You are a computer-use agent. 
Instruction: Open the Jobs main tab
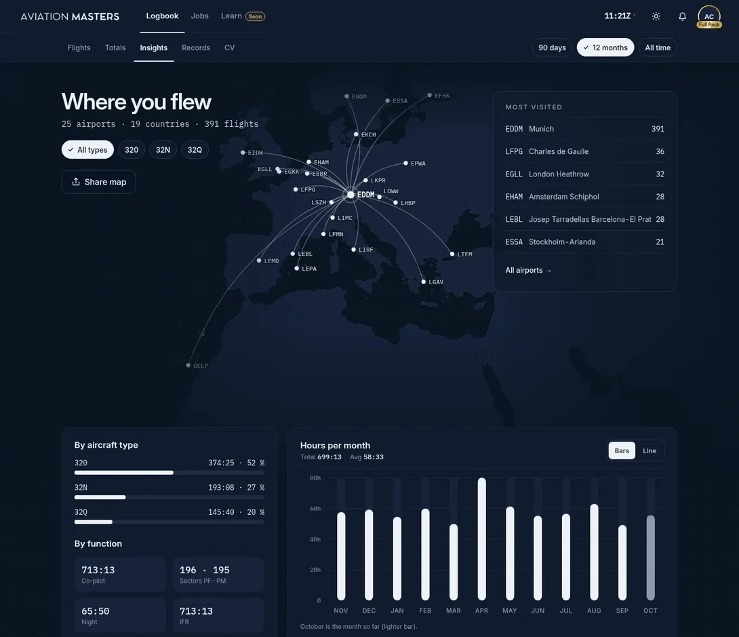click(200, 16)
